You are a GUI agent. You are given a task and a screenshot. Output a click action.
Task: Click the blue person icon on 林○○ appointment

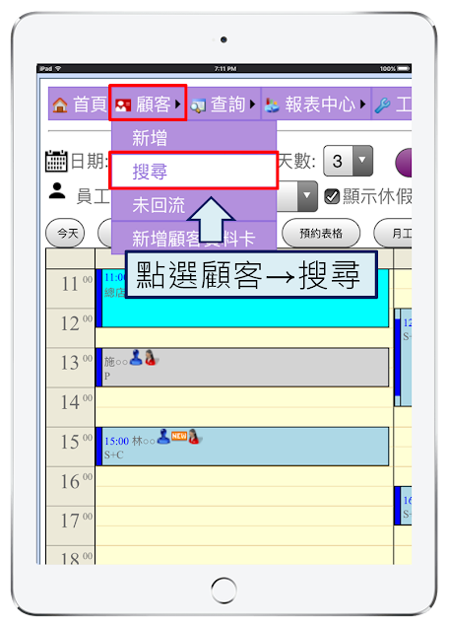point(163,436)
